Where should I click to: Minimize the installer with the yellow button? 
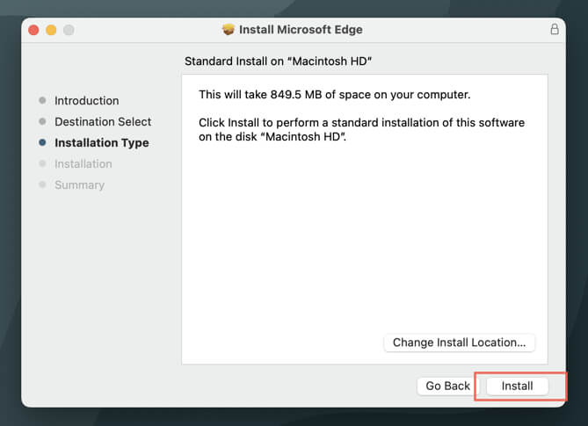[51, 30]
